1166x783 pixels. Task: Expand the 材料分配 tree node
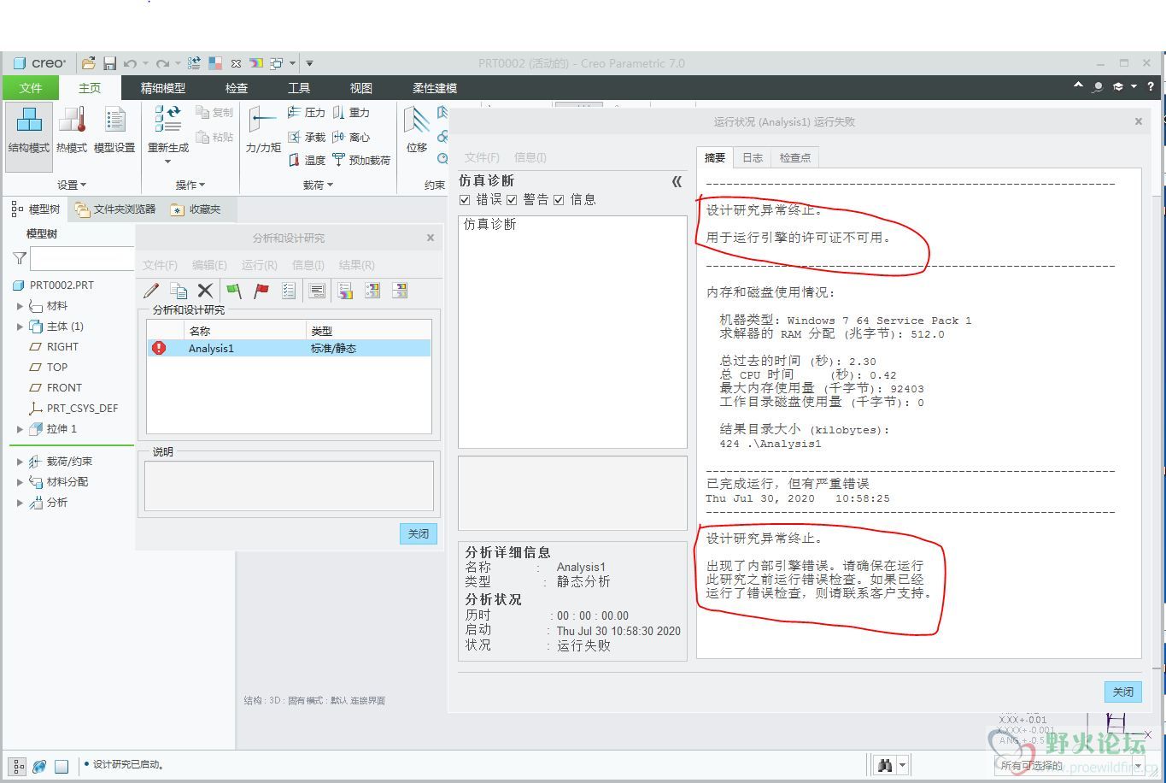[x=20, y=482]
